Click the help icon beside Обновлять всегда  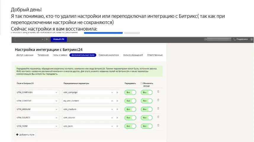141,83
